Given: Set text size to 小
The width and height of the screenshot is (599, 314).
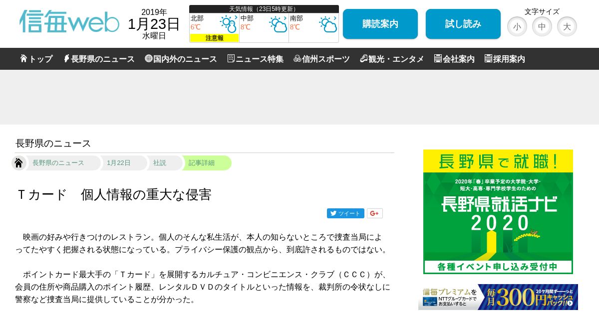Looking at the screenshot, I should point(517,26).
